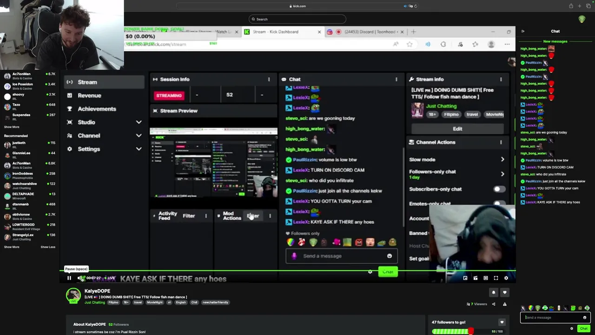
Task: Click the green stream progress bar
Action: point(287,270)
